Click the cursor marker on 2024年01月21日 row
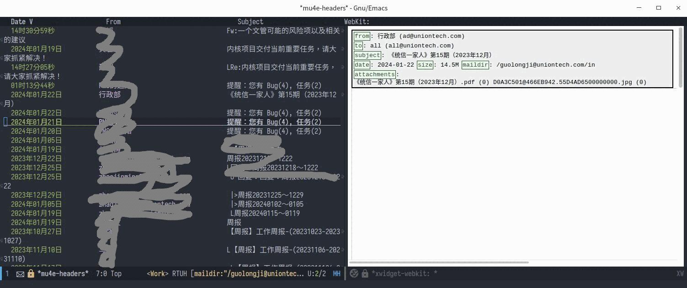Image resolution: width=687 pixels, height=288 pixels. tap(6, 122)
